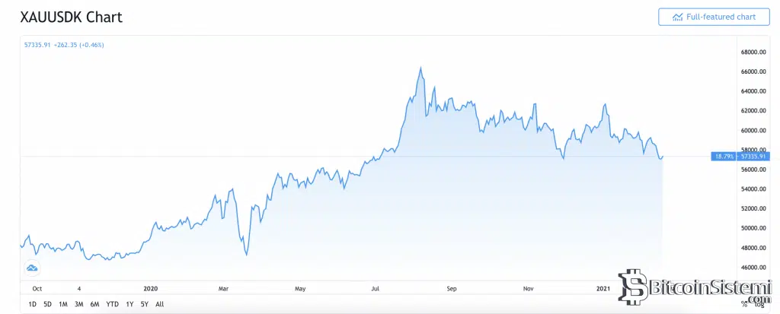Click the 18.79% change badge
Image resolution: width=780 pixels, height=314 pixels.
723,157
